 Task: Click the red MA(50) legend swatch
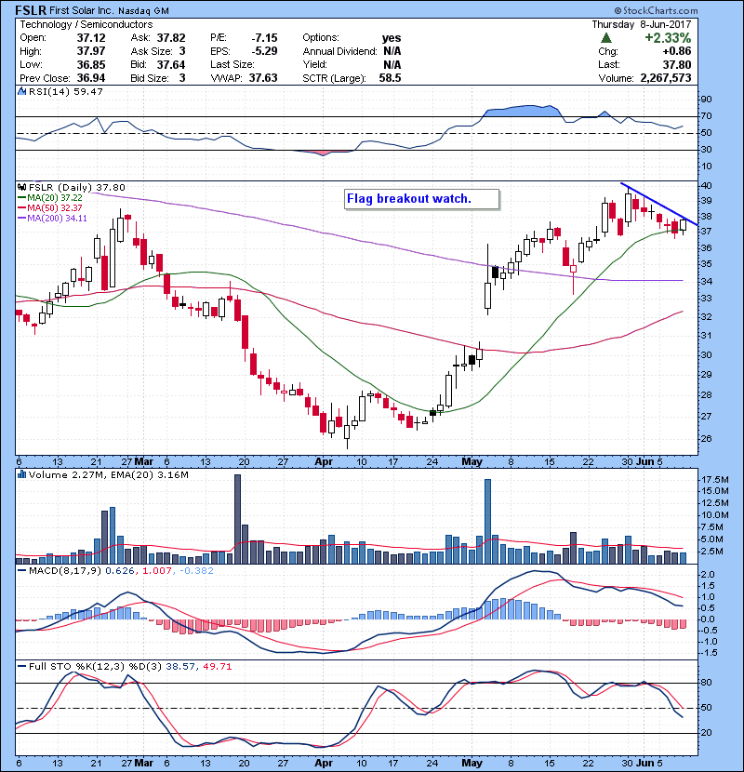22,209
